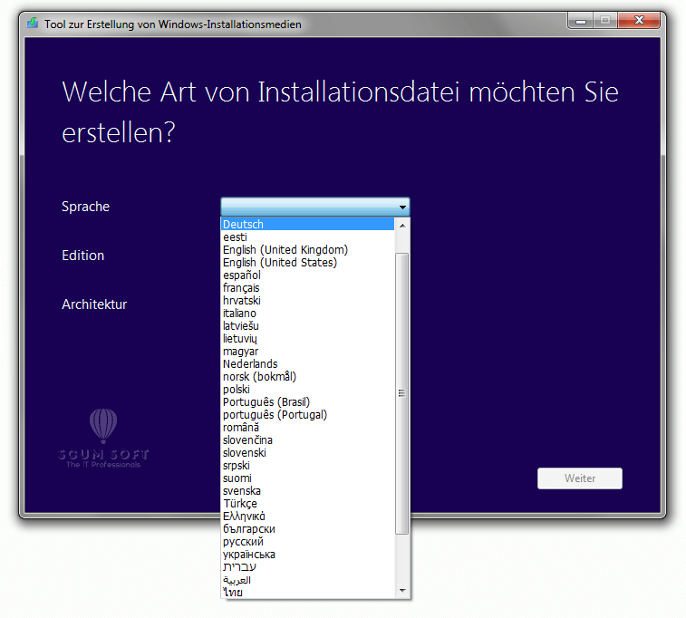Select lietuvių language entry
The height and width of the screenshot is (618, 686).
point(307,339)
